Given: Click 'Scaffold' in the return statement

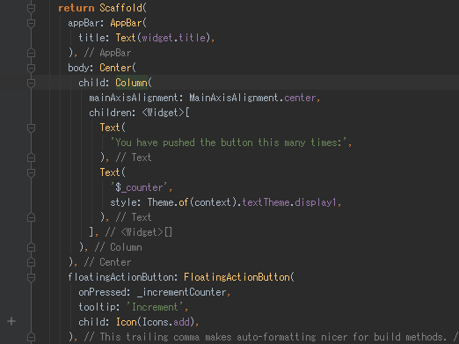Looking at the screenshot, I should pyautogui.click(x=120, y=8).
